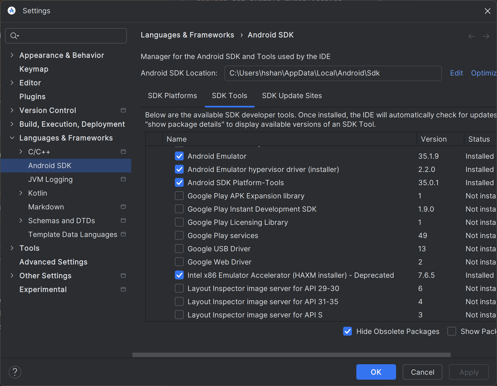Expand the Kotlin tree node
The image size is (497, 386).
pyautogui.click(x=21, y=193)
